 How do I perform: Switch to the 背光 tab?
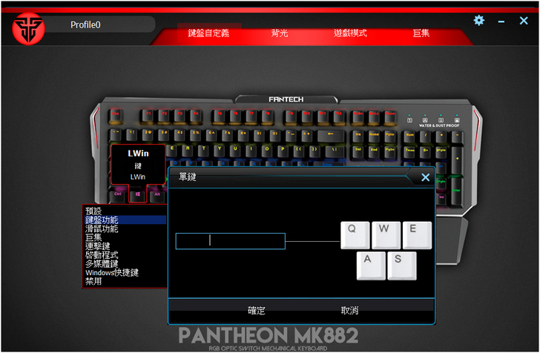tap(280, 33)
